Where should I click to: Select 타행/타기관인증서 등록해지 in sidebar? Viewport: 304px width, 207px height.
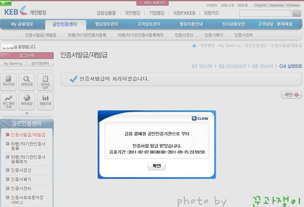[x=28, y=159]
